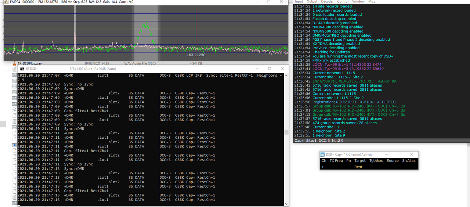Select the VLC cone icon of 1R-DSDPlus.wav
470x207 pixels.
pyautogui.click(x=14, y=63)
